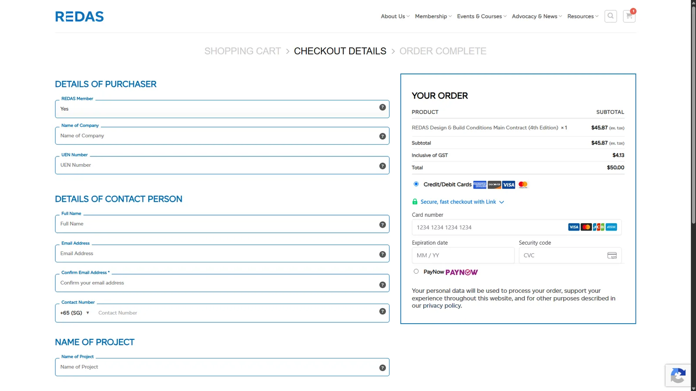696x391 pixels.
Task: Select the PayNow payment option
Action: click(416, 272)
